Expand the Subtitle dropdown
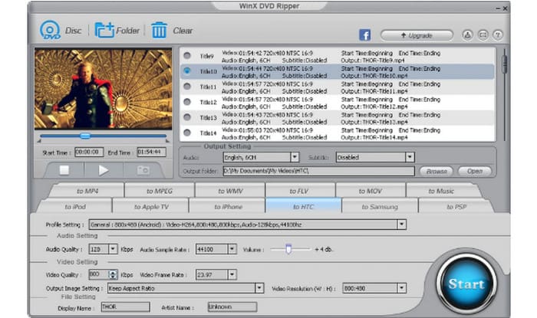The width and height of the screenshot is (537, 318). 409,157
